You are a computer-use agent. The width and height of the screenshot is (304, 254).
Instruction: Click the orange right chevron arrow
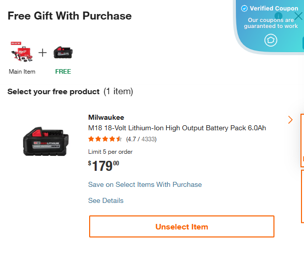click(x=290, y=120)
